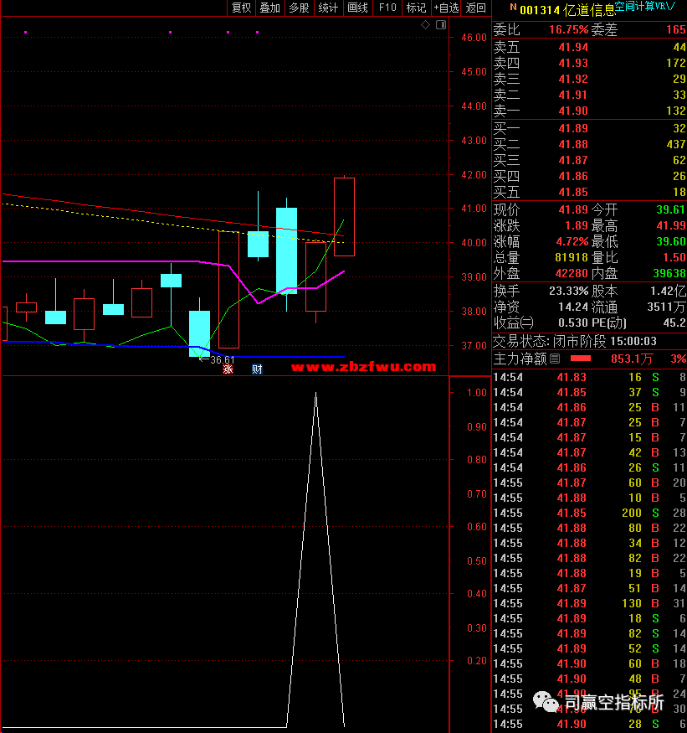Image resolution: width=687 pixels, height=733 pixels.
Task: Click the red 涨 marker under the chart
Action: coord(228,369)
